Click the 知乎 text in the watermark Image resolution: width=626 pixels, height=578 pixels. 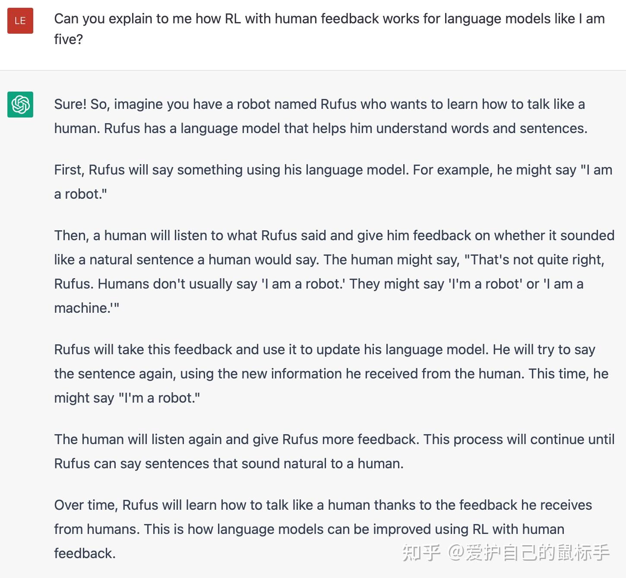tap(421, 553)
